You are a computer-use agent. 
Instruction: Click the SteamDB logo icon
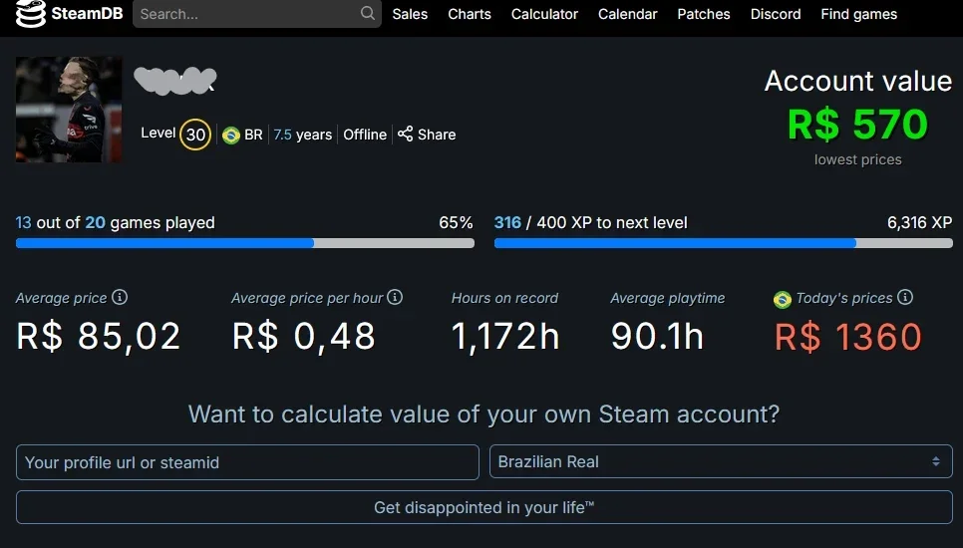(x=31, y=14)
